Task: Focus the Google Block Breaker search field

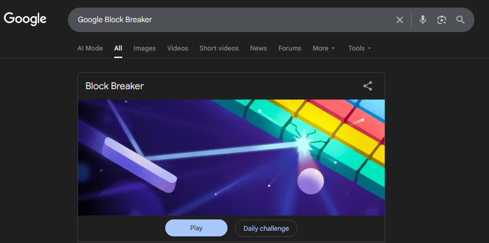Action: (x=231, y=20)
